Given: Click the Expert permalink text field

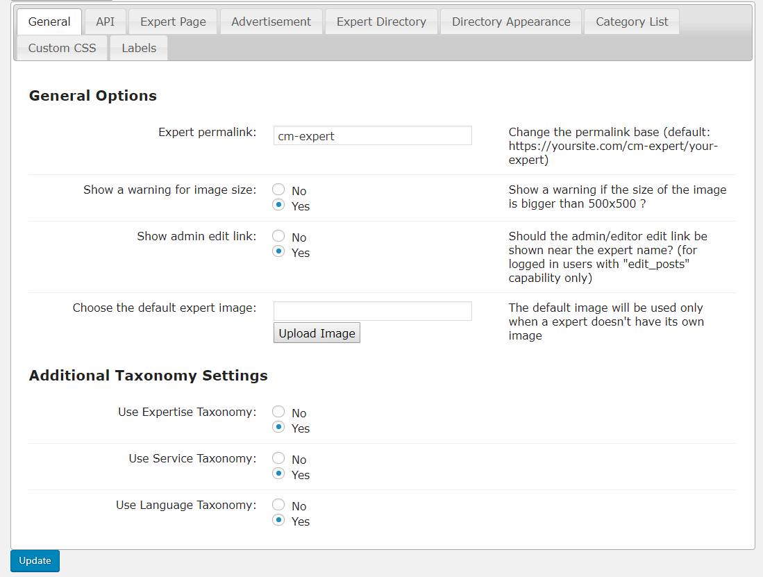Looking at the screenshot, I should pos(372,135).
